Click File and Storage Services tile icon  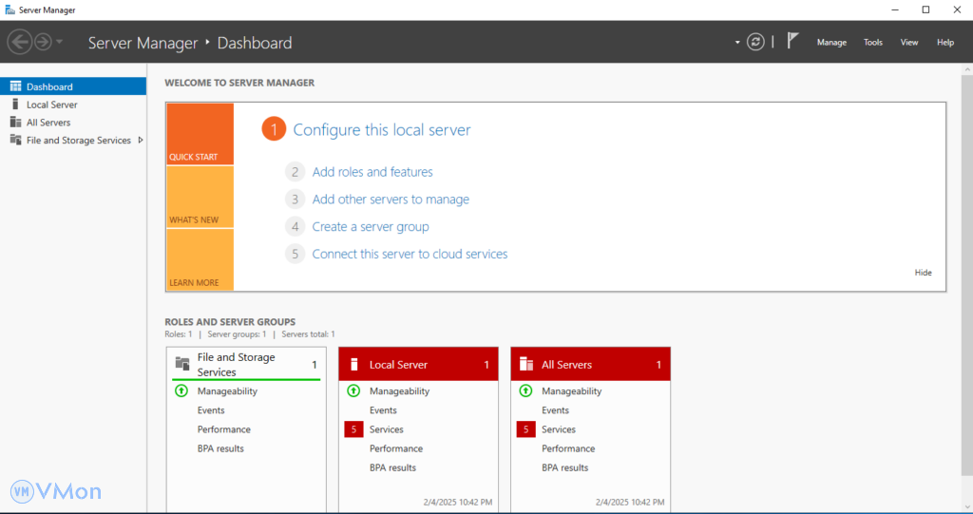pos(182,364)
